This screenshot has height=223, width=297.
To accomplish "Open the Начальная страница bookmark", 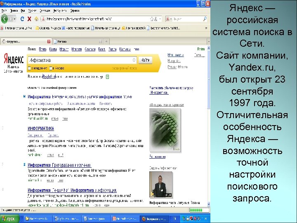I will pyautogui.click(x=106, y=28).
